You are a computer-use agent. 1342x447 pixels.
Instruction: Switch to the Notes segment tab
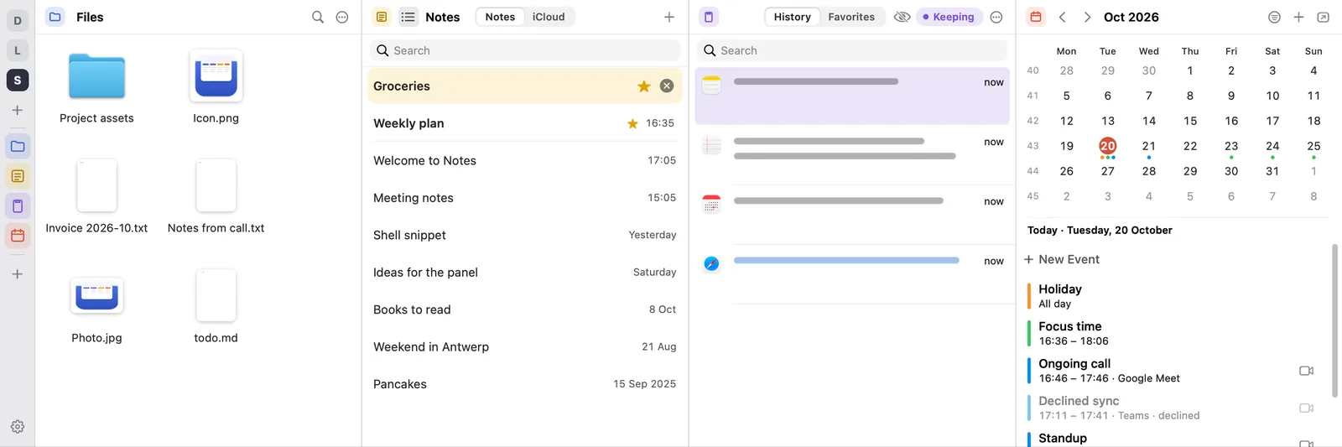[x=500, y=17]
